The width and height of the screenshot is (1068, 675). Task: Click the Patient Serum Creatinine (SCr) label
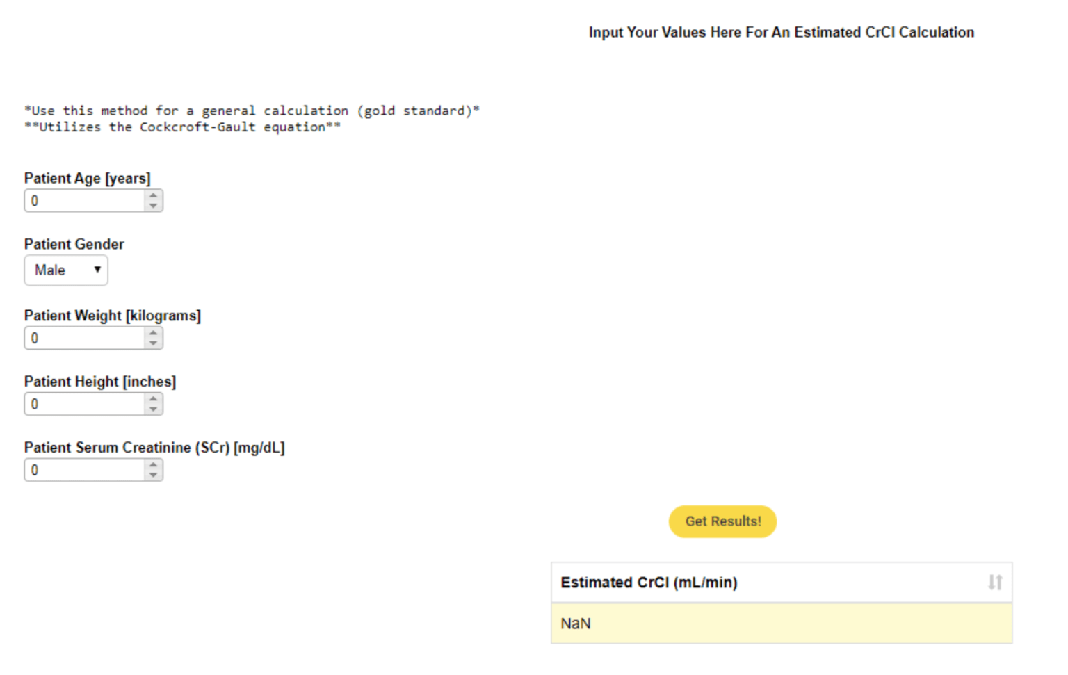coord(154,448)
